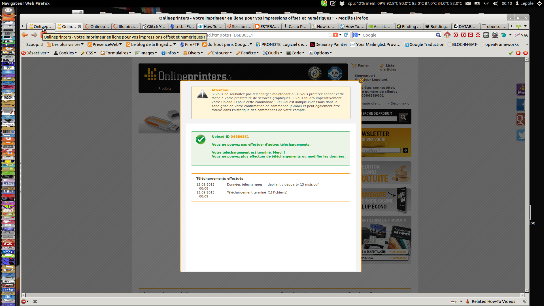Open the Wi-Fi network indicator in the top panel
Screen dimensions: 544x306
pos(486,3)
